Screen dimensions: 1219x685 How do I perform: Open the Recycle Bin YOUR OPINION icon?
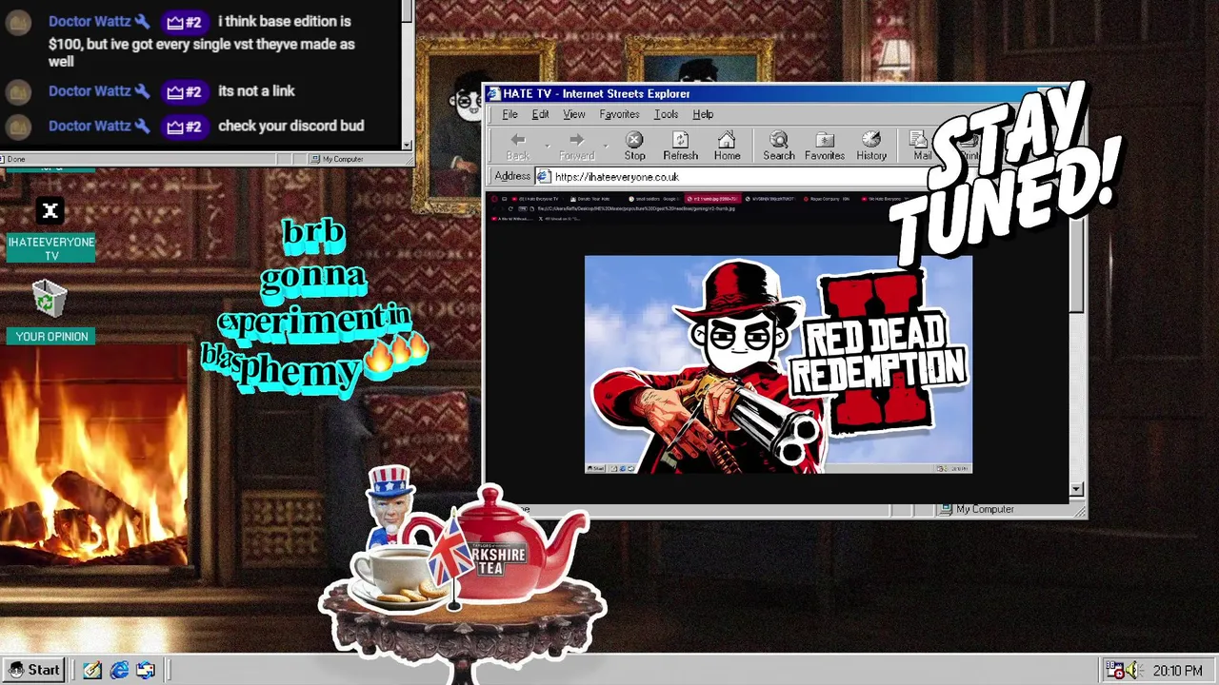pyautogui.click(x=50, y=311)
